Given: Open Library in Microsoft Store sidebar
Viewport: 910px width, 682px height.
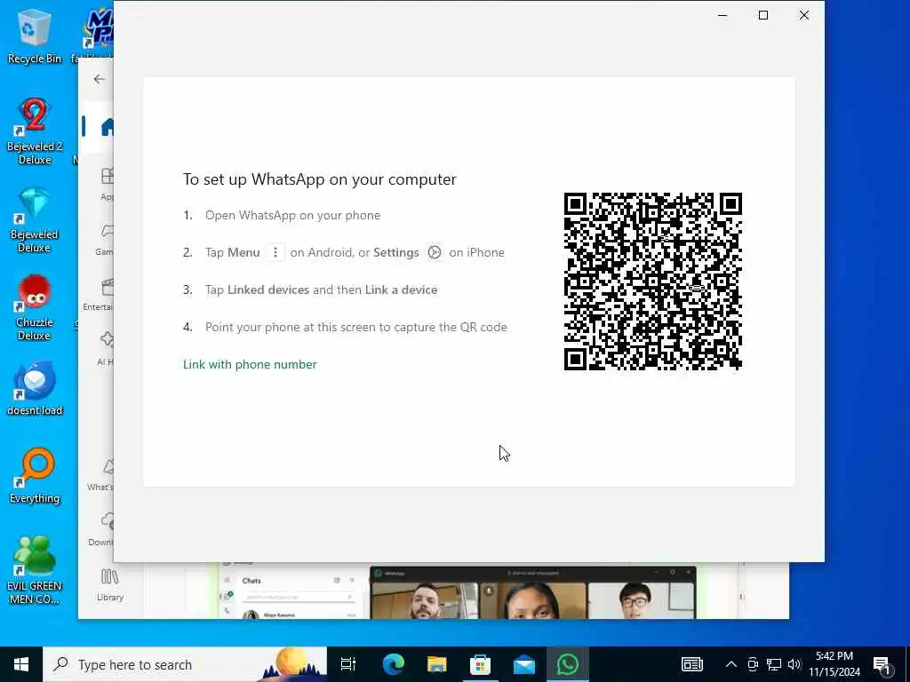Looking at the screenshot, I should 109,584.
